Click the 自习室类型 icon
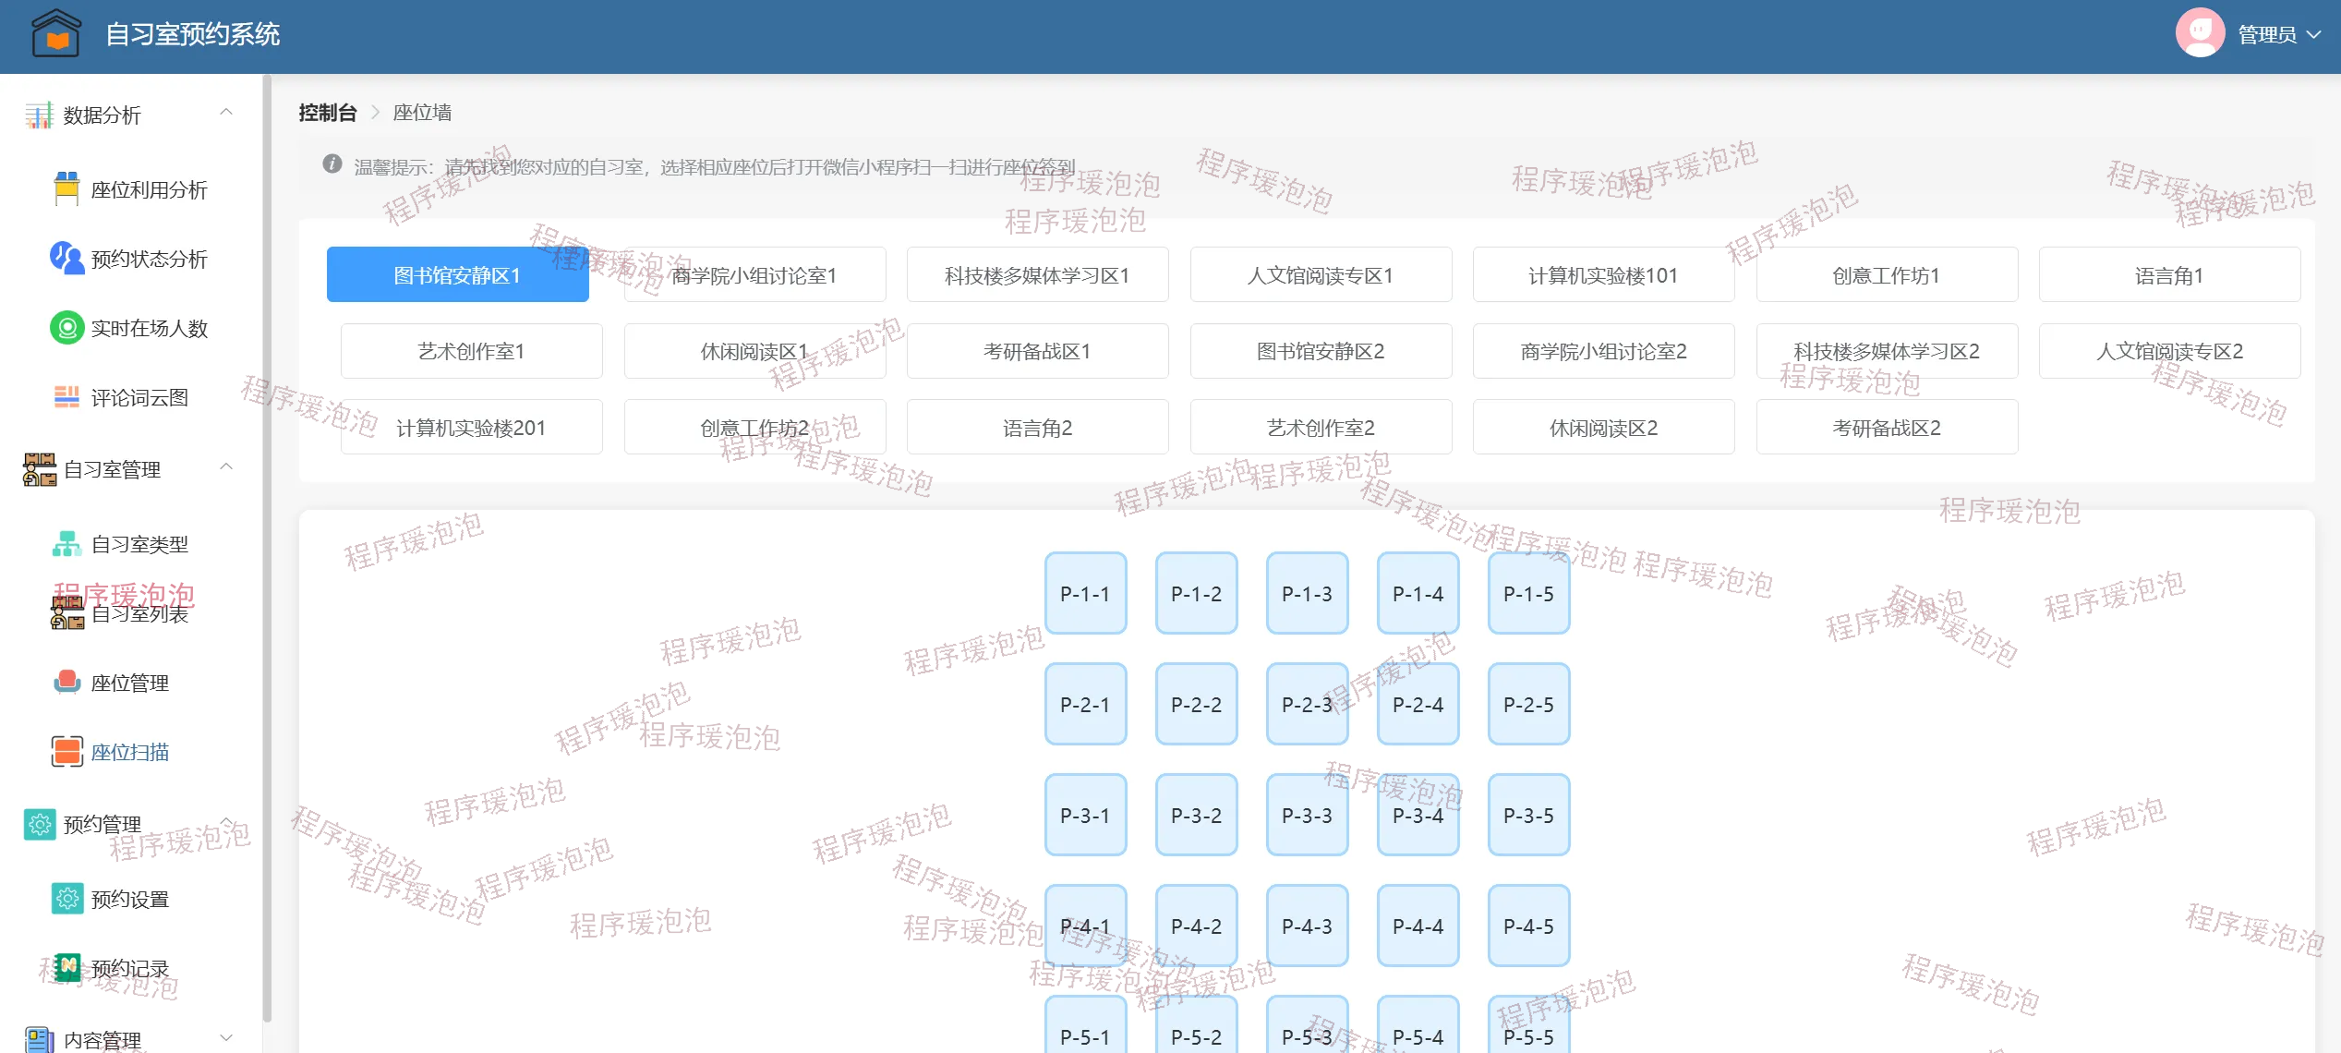Viewport: 2341px width, 1053px height. click(66, 544)
